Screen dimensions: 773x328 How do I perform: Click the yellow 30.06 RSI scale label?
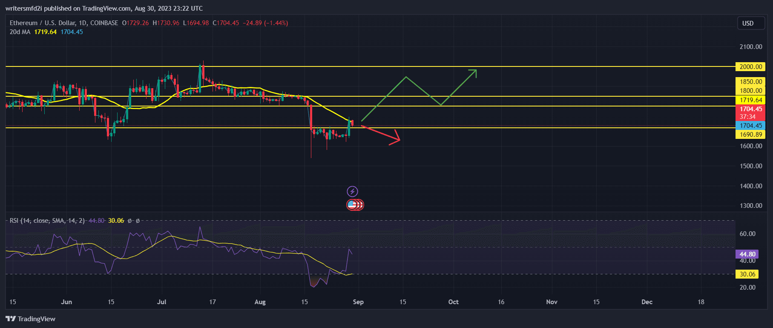coord(747,274)
